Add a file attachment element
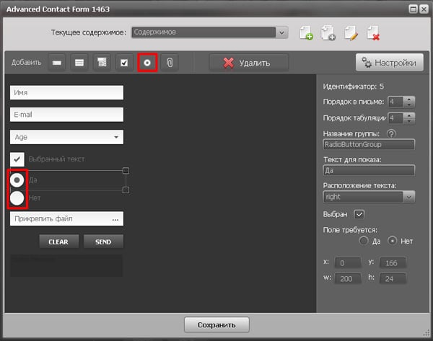The width and height of the screenshot is (433, 341). [x=168, y=63]
